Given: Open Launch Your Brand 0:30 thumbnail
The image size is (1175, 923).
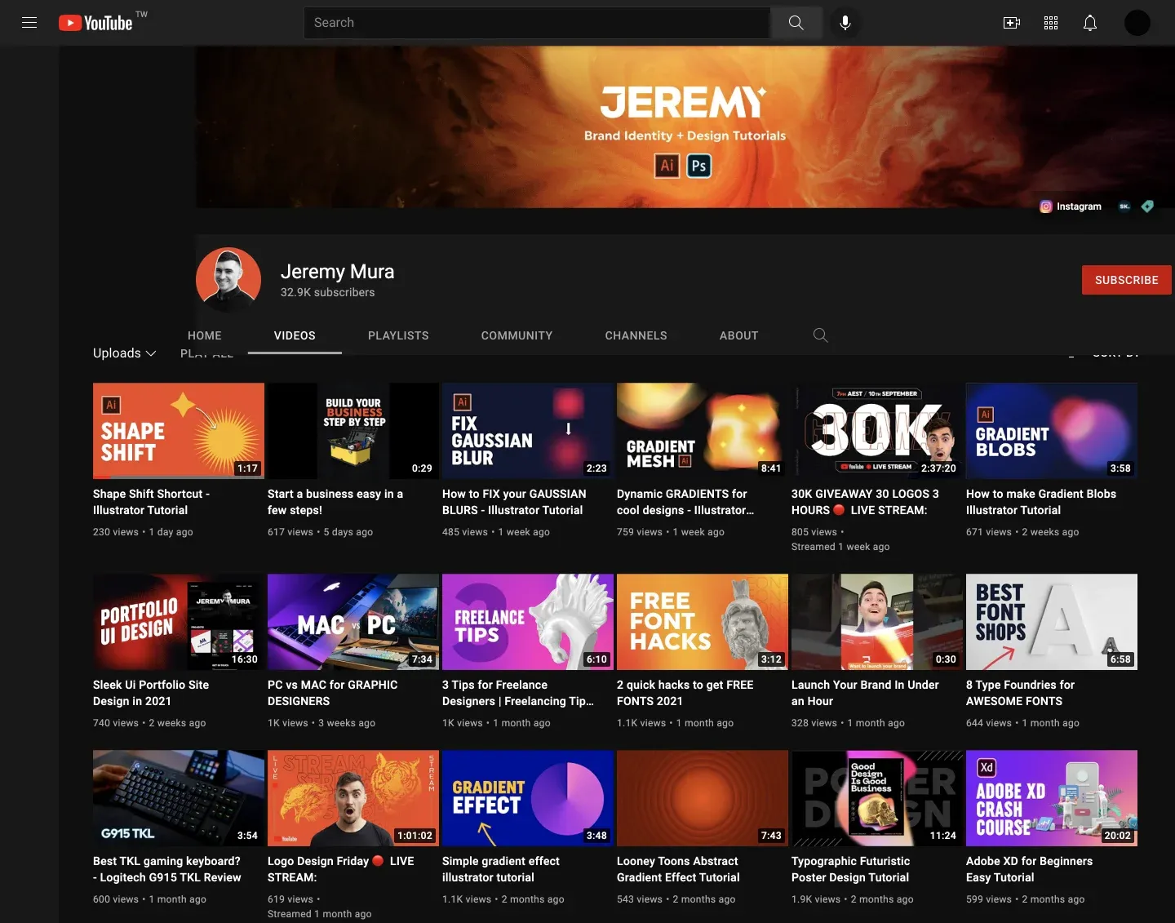Looking at the screenshot, I should [x=877, y=622].
